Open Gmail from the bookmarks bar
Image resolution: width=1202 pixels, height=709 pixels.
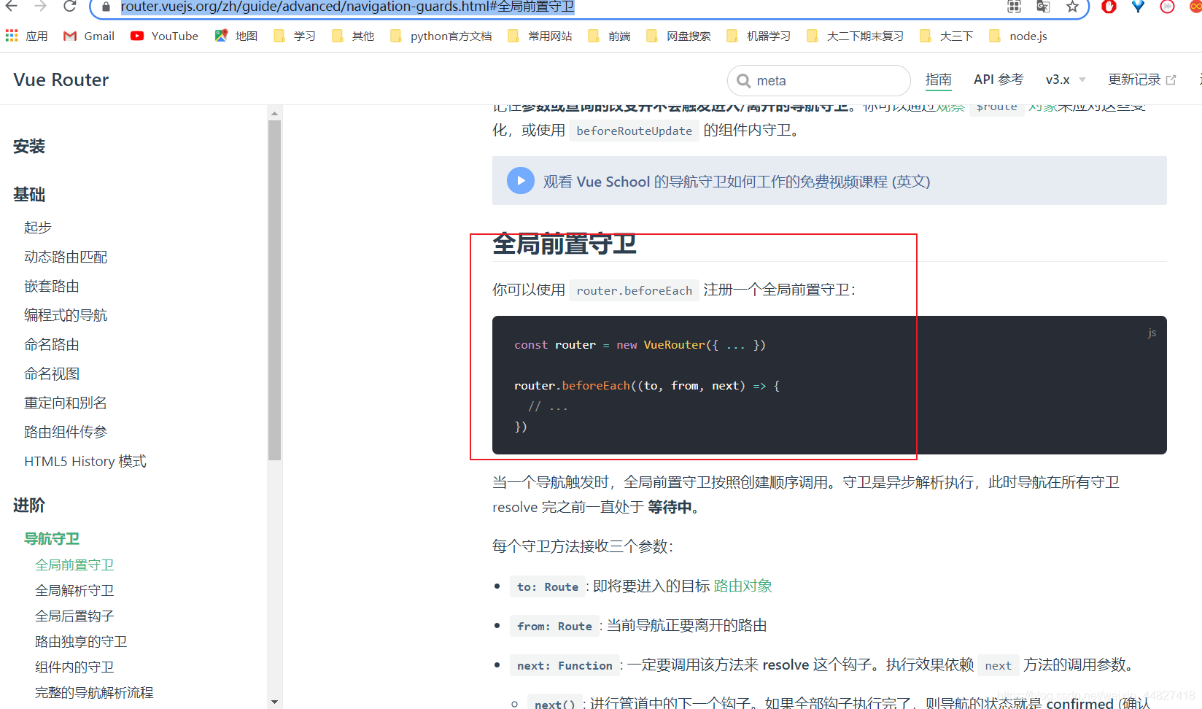[x=88, y=35]
